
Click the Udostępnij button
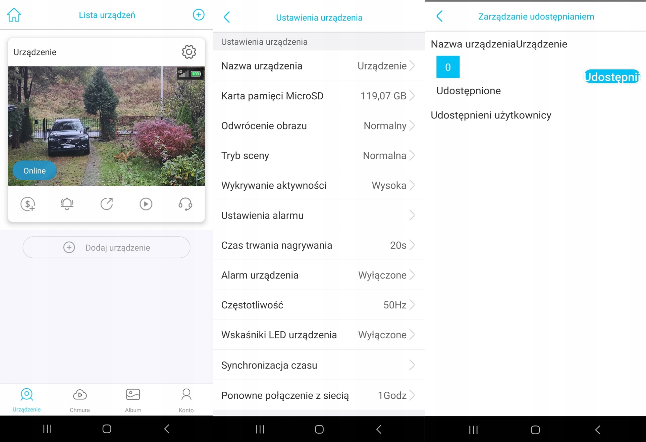(611, 77)
